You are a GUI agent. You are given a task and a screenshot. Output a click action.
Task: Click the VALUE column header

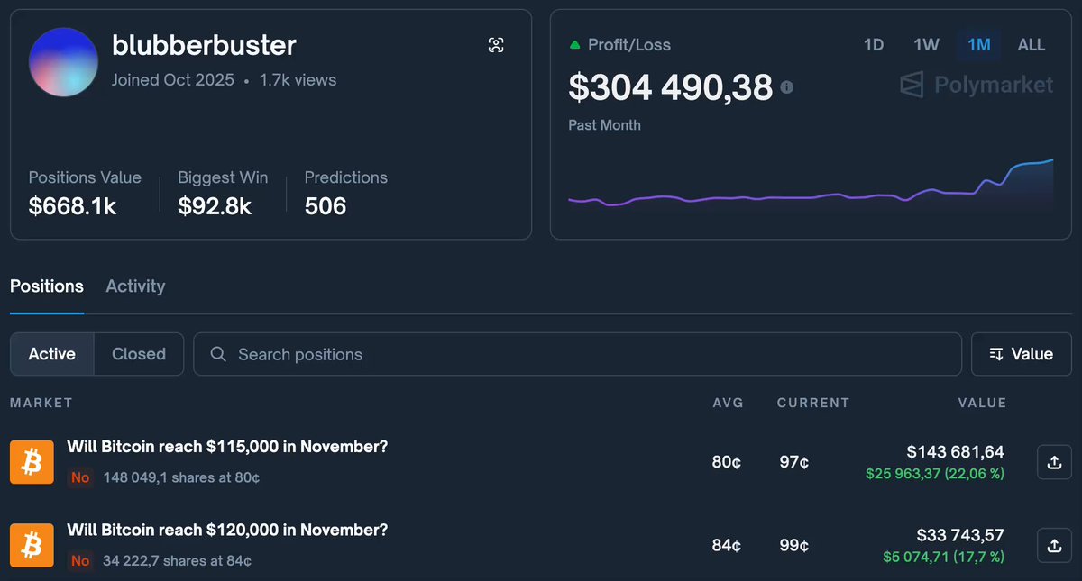982,403
